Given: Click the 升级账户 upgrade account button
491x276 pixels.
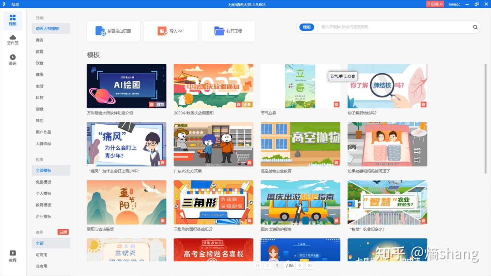Looking at the screenshot, I should click(435, 4).
